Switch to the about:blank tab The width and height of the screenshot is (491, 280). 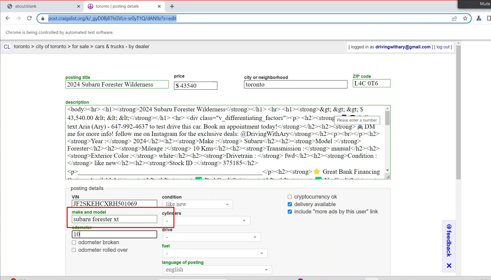pos(42,6)
